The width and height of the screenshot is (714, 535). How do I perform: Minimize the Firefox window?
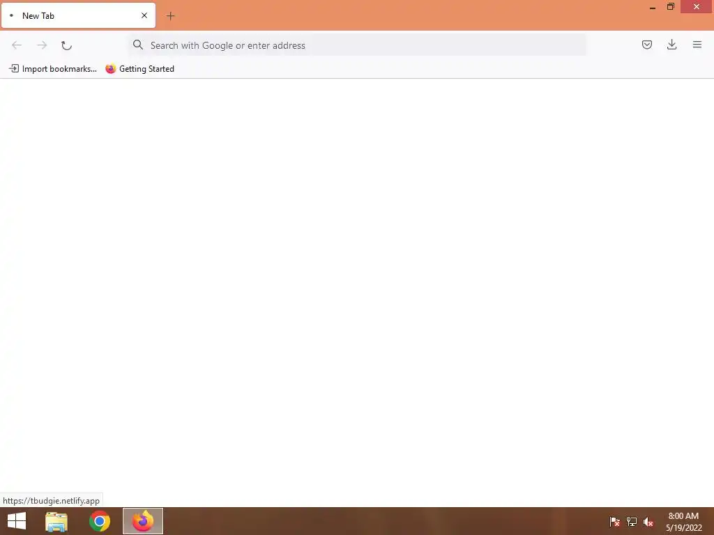pyautogui.click(x=653, y=7)
